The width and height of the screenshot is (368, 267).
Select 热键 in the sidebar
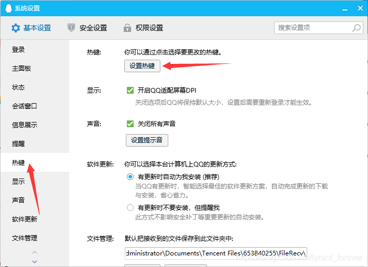(x=35, y=162)
